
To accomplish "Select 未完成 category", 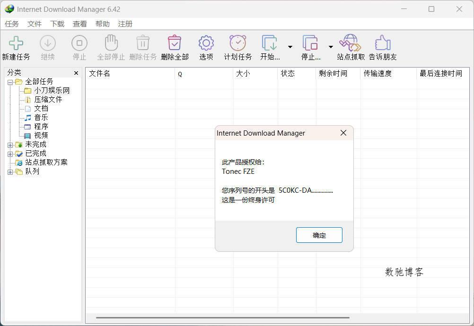I will (x=35, y=144).
